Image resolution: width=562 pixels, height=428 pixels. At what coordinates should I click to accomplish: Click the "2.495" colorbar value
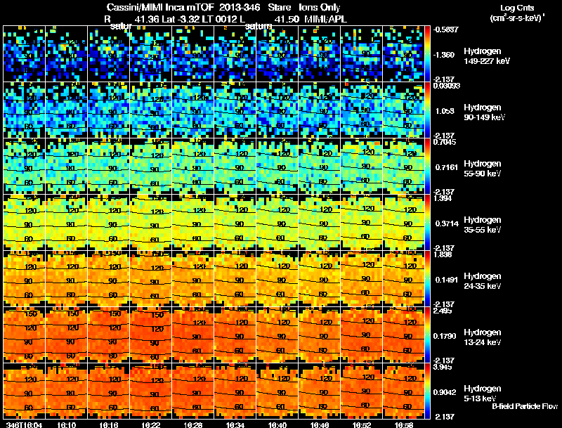(x=443, y=311)
